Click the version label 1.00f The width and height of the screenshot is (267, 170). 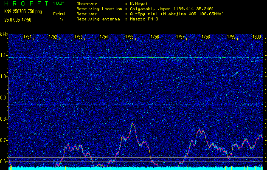pos(59,3)
